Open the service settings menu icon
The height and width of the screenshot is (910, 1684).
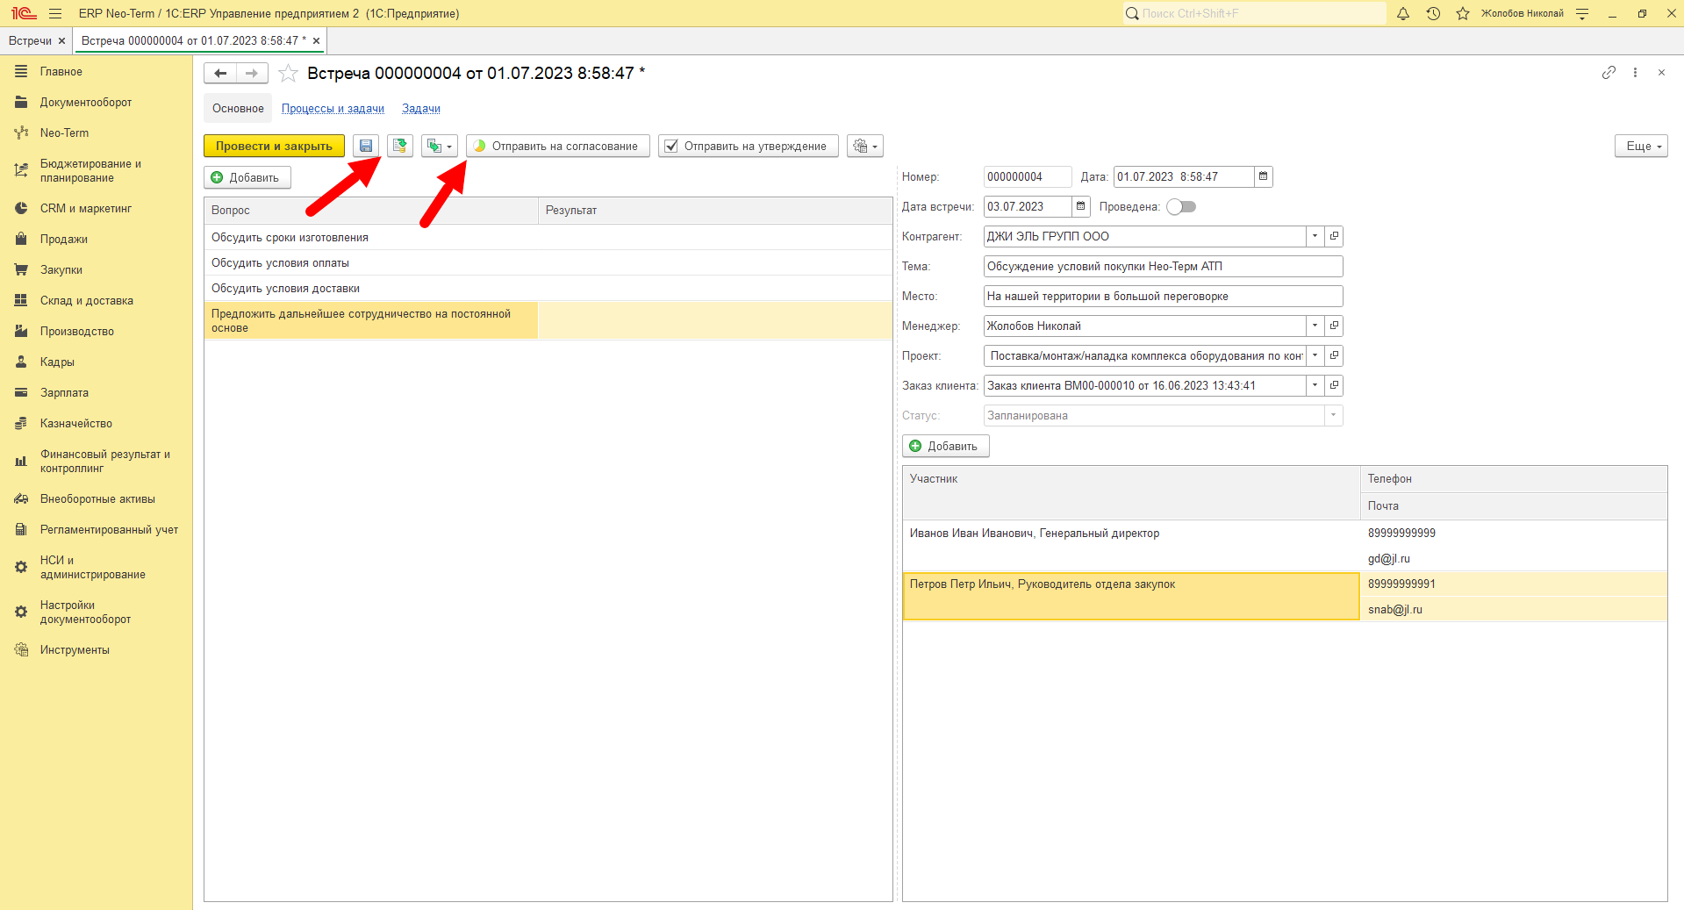pyautogui.click(x=1582, y=13)
